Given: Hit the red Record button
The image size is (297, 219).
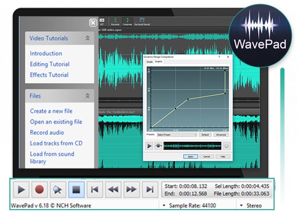Looking at the screenshot, I should (x=40, y=189).
